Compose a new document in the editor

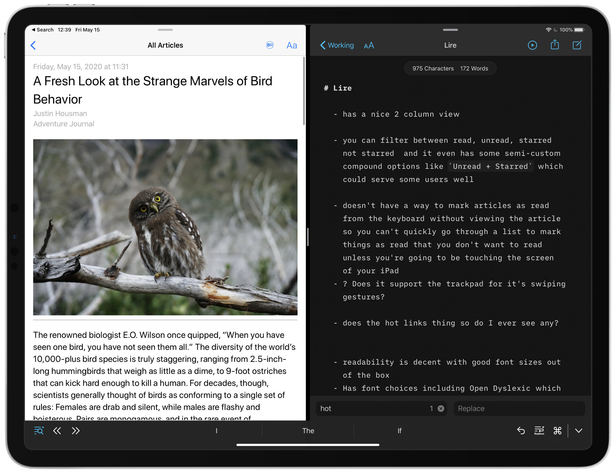577,45
